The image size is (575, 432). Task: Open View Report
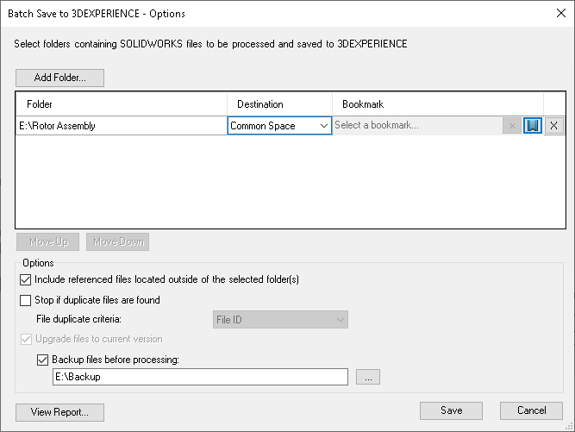59,412
